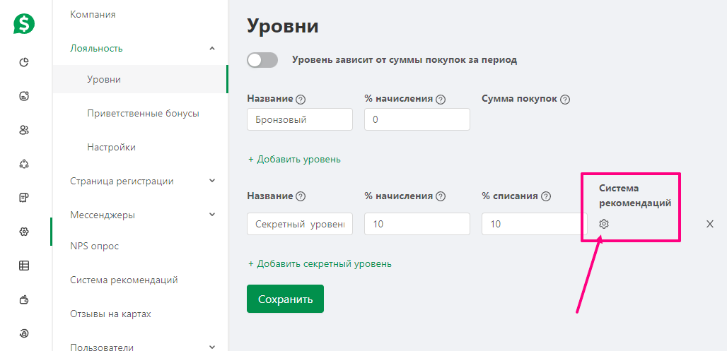Expand the Мессенджеры section

tap(212, 215)
